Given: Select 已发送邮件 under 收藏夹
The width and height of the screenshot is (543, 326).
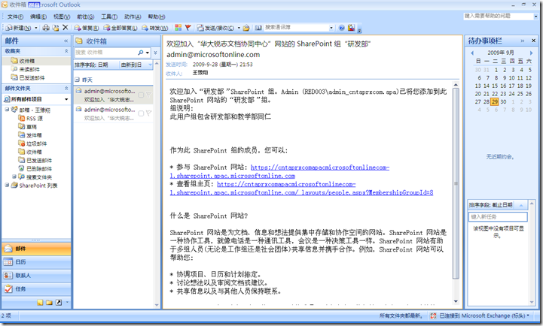Looking at the screenshot, I should click(x=28, y=77).
